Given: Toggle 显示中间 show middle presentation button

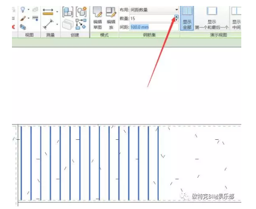Looking at the screenshot, I should (236, 18).
